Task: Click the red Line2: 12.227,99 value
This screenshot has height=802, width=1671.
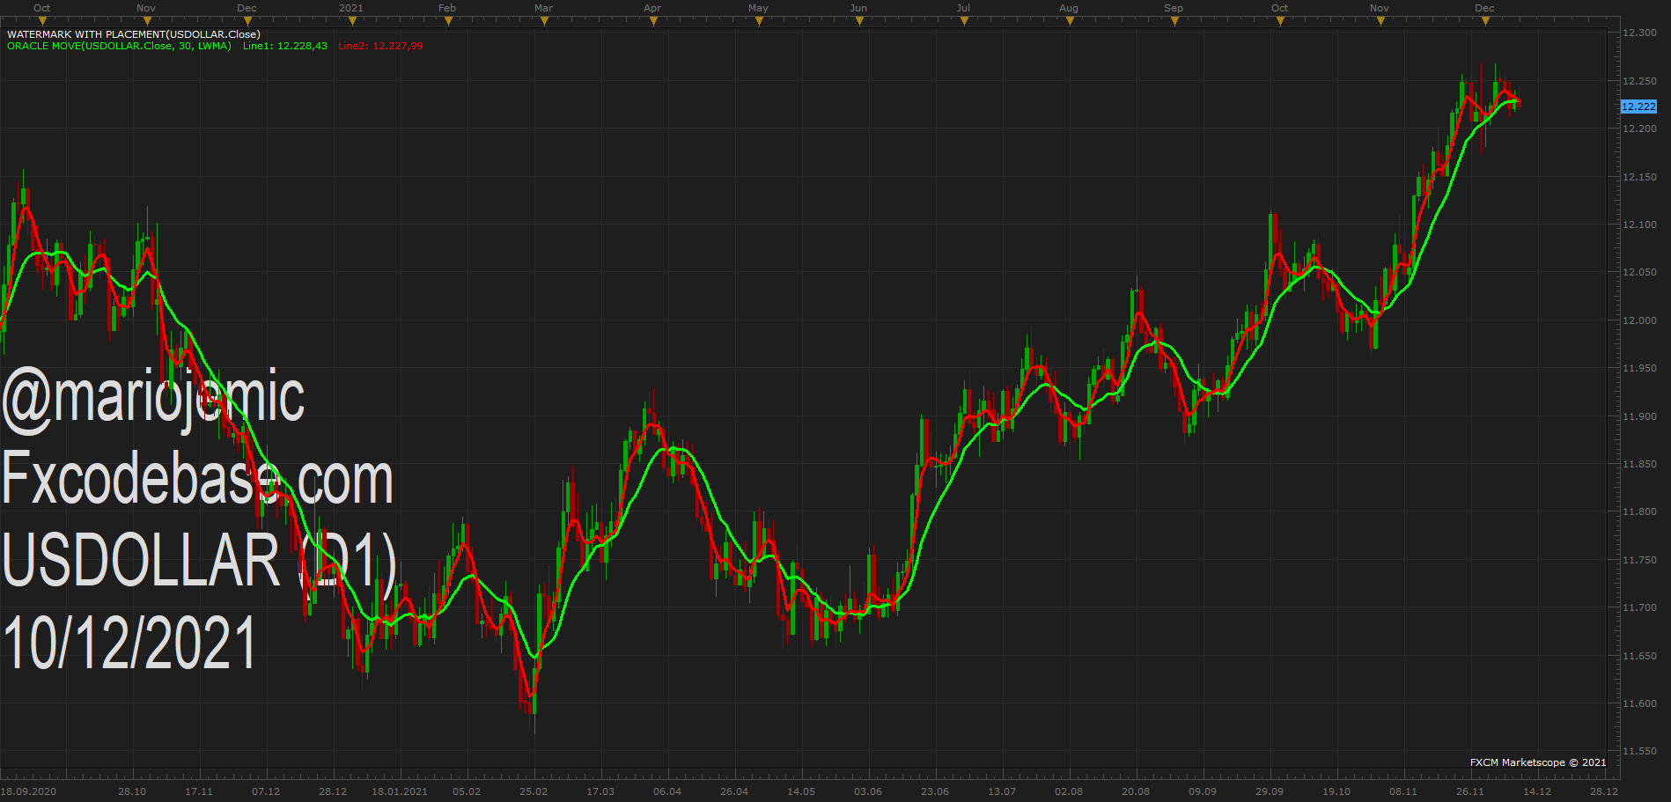Action: (380, 46)
